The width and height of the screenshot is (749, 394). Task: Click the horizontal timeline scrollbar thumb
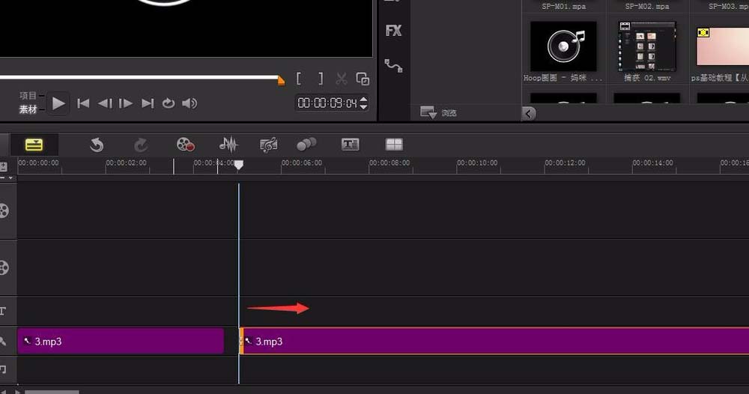click(x=52, y=392)
